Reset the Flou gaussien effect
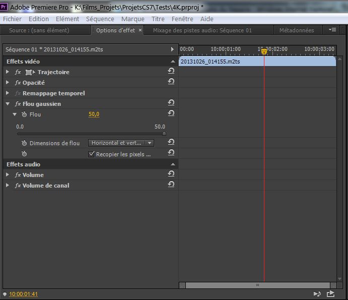348x300 pixels. [x=171, y=103]
